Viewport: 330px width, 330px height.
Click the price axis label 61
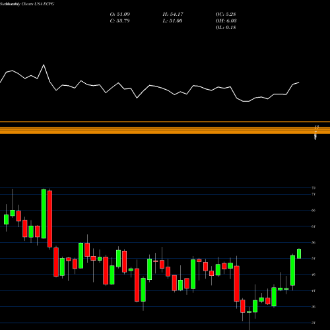pos(313,226)
